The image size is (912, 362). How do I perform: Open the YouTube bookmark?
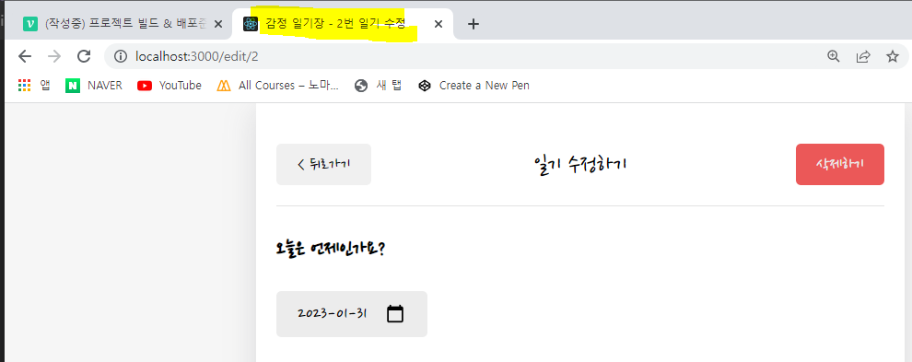tap(170, 86)
